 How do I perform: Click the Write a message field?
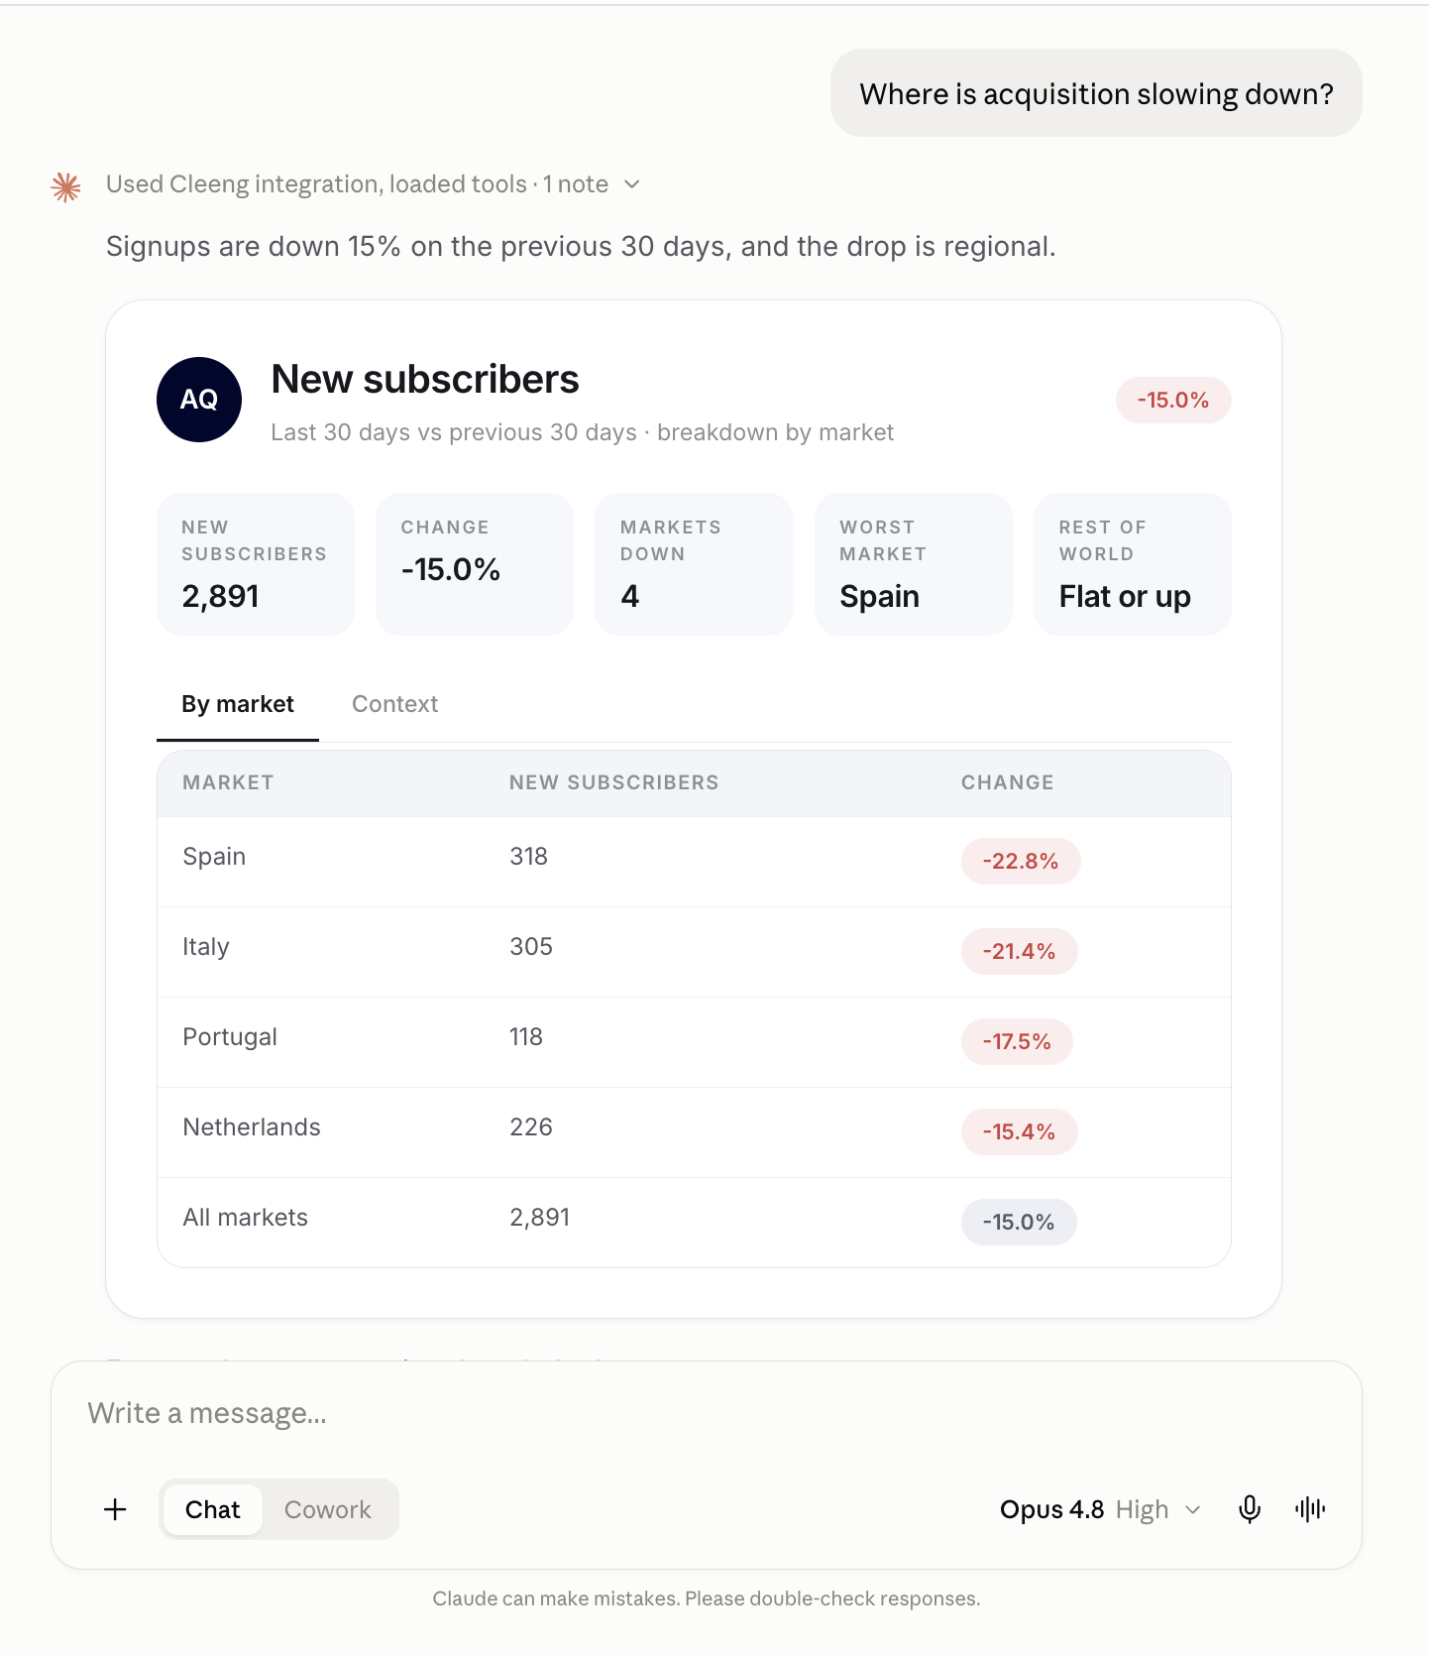click(x=706, y=1413)
